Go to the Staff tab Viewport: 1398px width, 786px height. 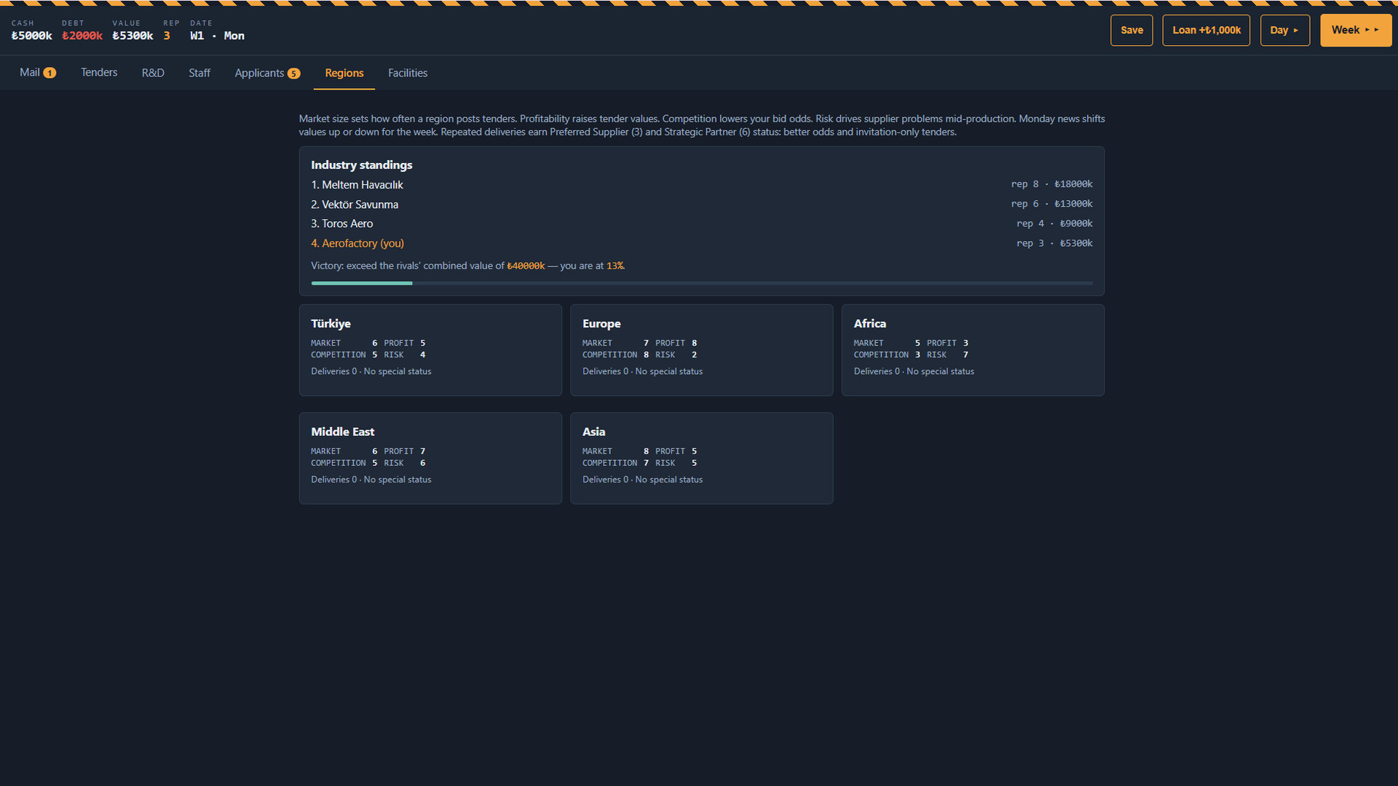point(200,73)
